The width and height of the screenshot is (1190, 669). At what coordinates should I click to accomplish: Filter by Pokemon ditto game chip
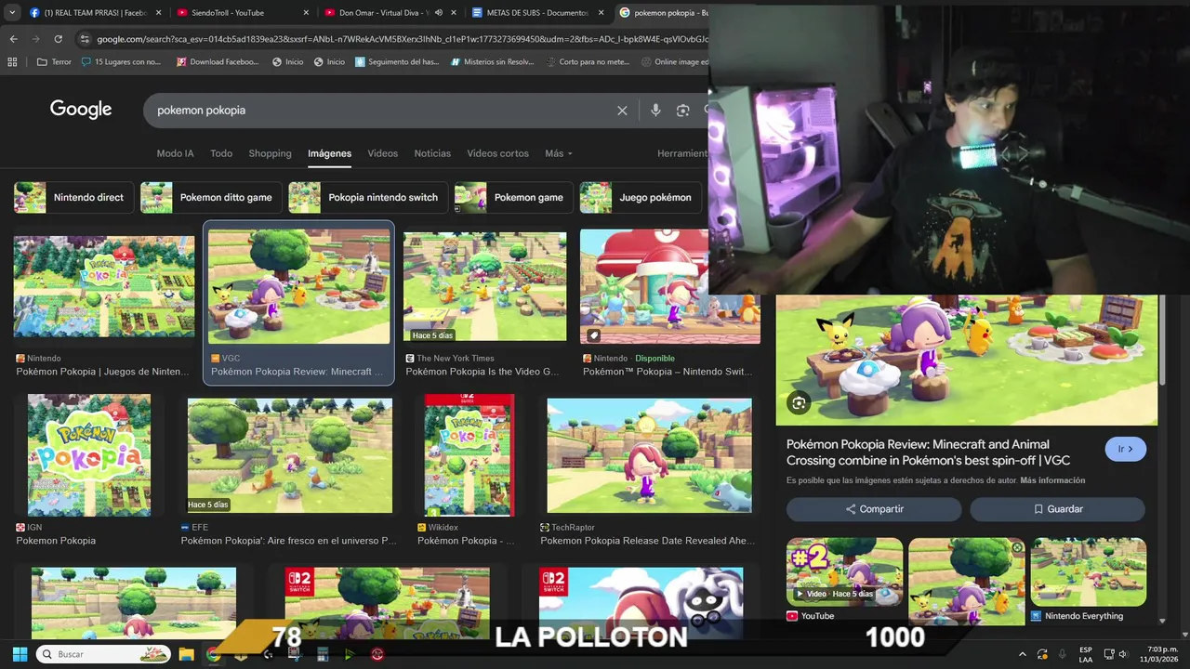click(x=210, y=197)
